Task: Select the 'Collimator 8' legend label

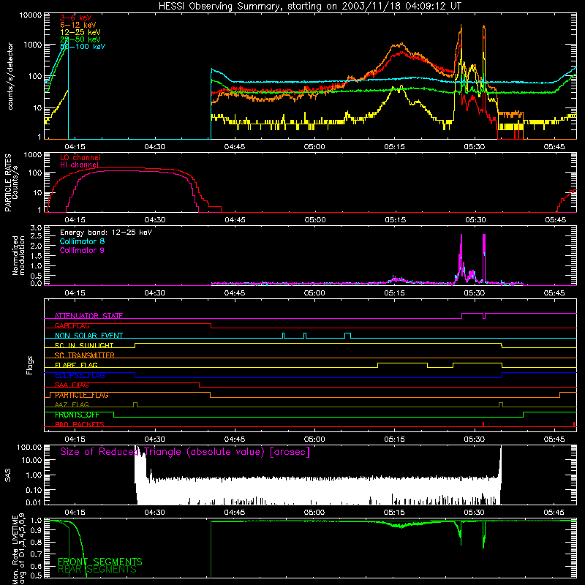Action: pyautogui.click(x=82, y=241)
